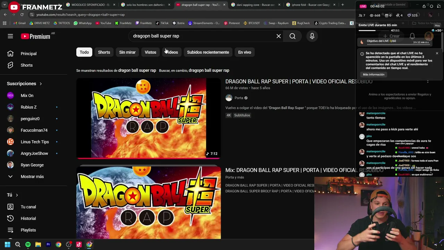Open the WhatsApp bookmark

coord(83,23)
